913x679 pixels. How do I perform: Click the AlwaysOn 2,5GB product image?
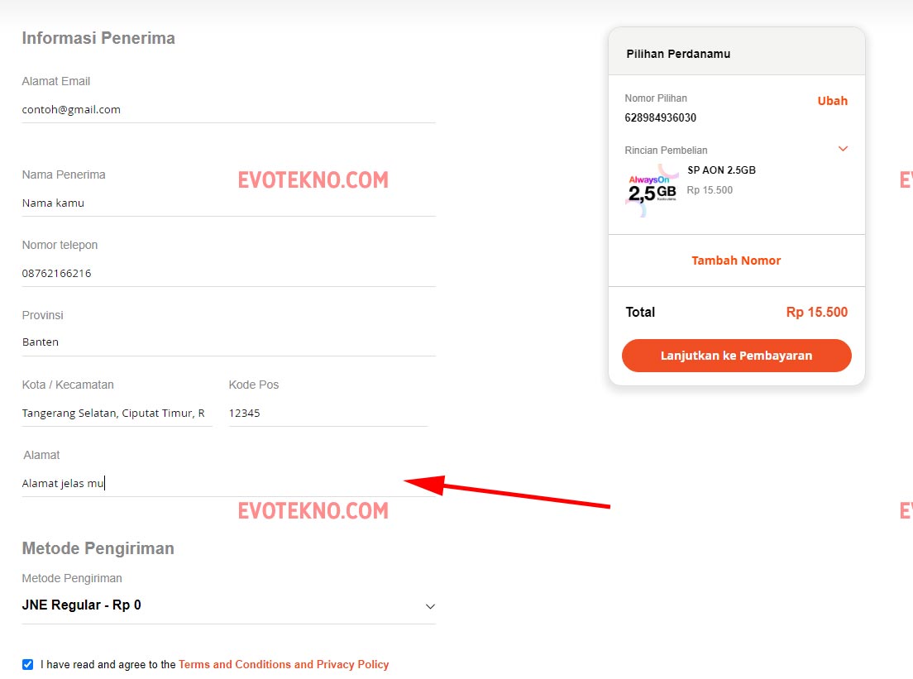[652, 189]
